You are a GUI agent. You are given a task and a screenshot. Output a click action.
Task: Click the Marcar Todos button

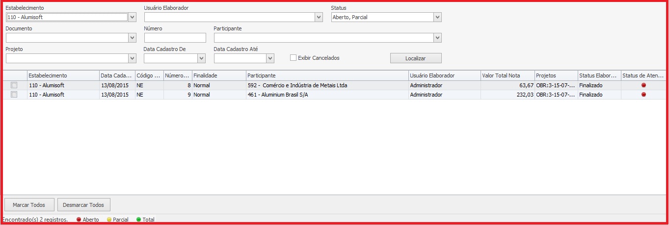29,204
